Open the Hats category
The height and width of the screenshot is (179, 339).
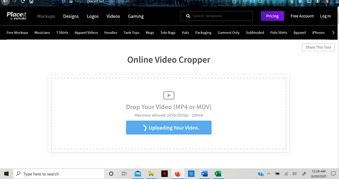(x=185, y=33)
